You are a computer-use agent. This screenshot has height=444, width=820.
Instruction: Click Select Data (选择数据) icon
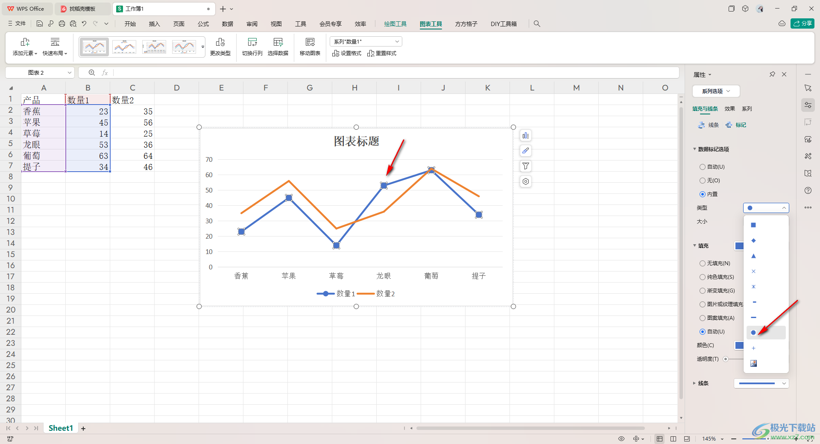(x=278, y=47)
